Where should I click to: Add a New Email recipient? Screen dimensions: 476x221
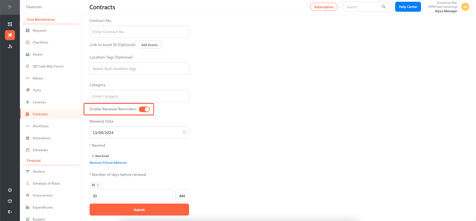[100, 156]
